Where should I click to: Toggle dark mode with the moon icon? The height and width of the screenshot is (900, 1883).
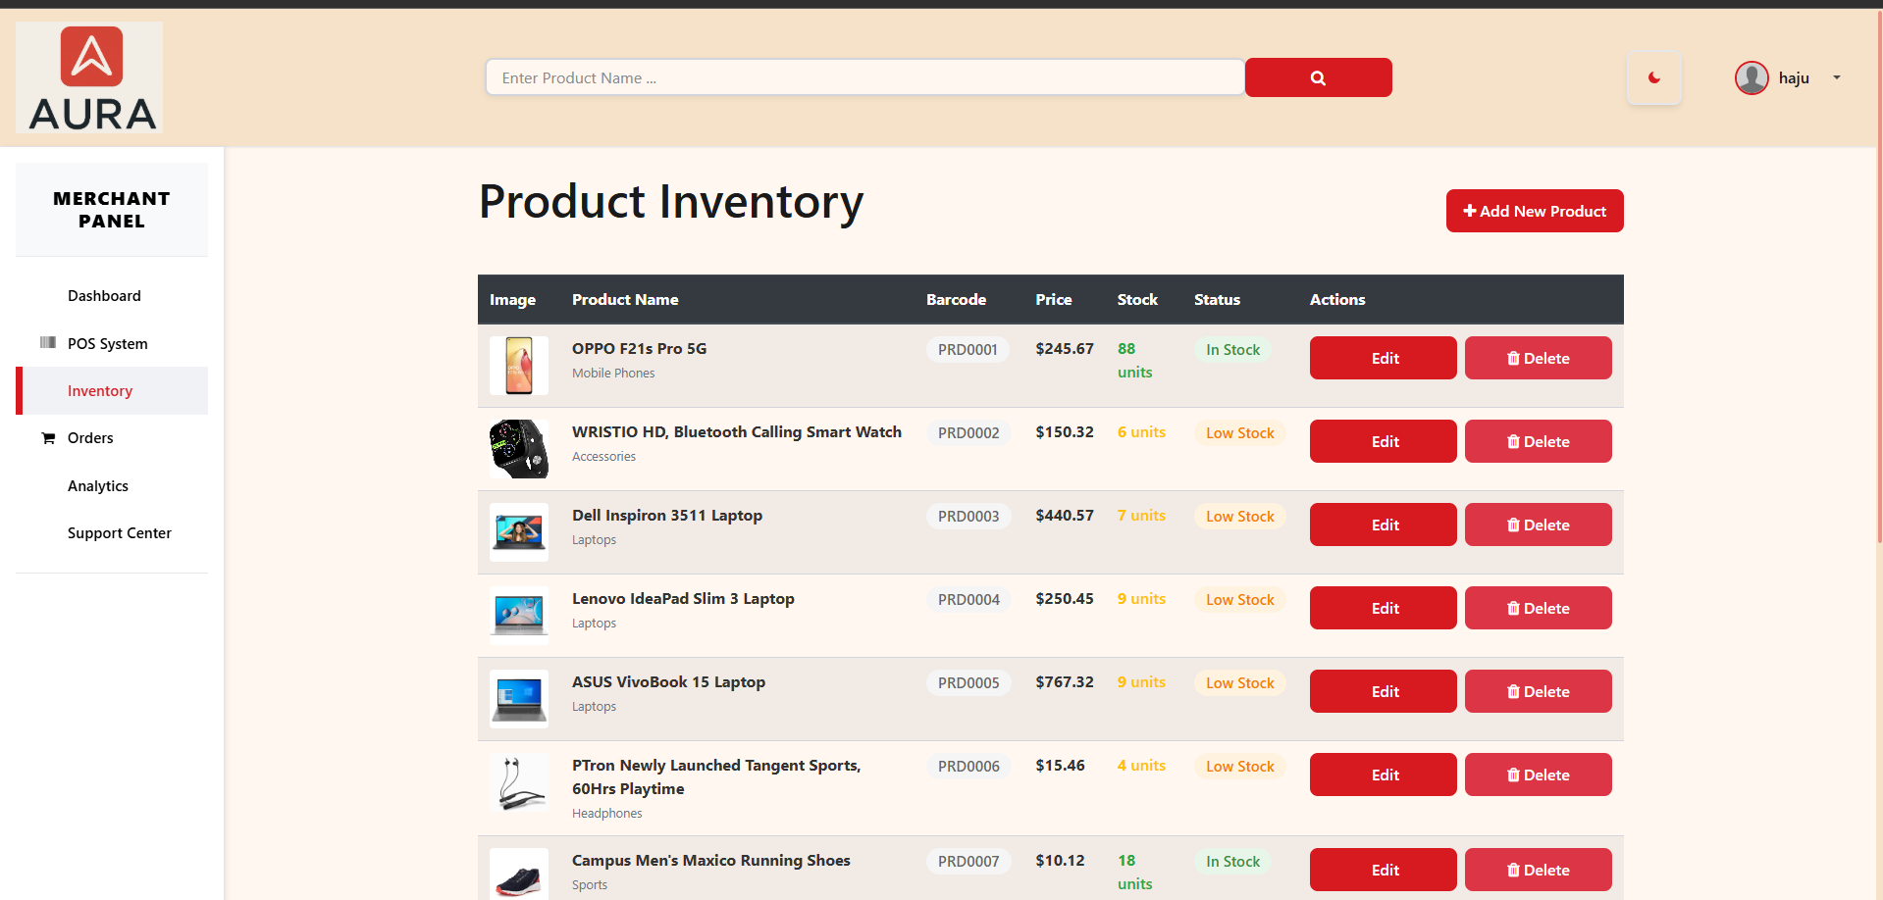coord(1653,77)
